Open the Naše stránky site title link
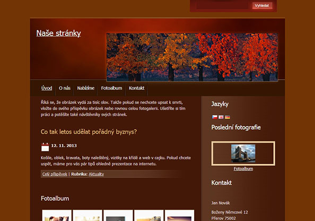The image size is (315, 221). tap(58, 33)
